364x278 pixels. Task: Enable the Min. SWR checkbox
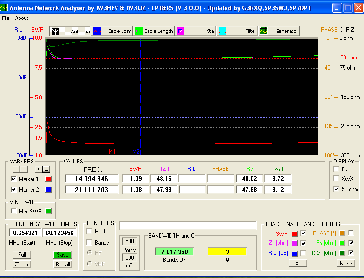pyautogui.click(x=13, y=212)
